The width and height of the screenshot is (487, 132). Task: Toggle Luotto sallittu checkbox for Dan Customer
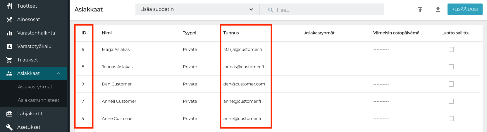[x=451, y=84]
